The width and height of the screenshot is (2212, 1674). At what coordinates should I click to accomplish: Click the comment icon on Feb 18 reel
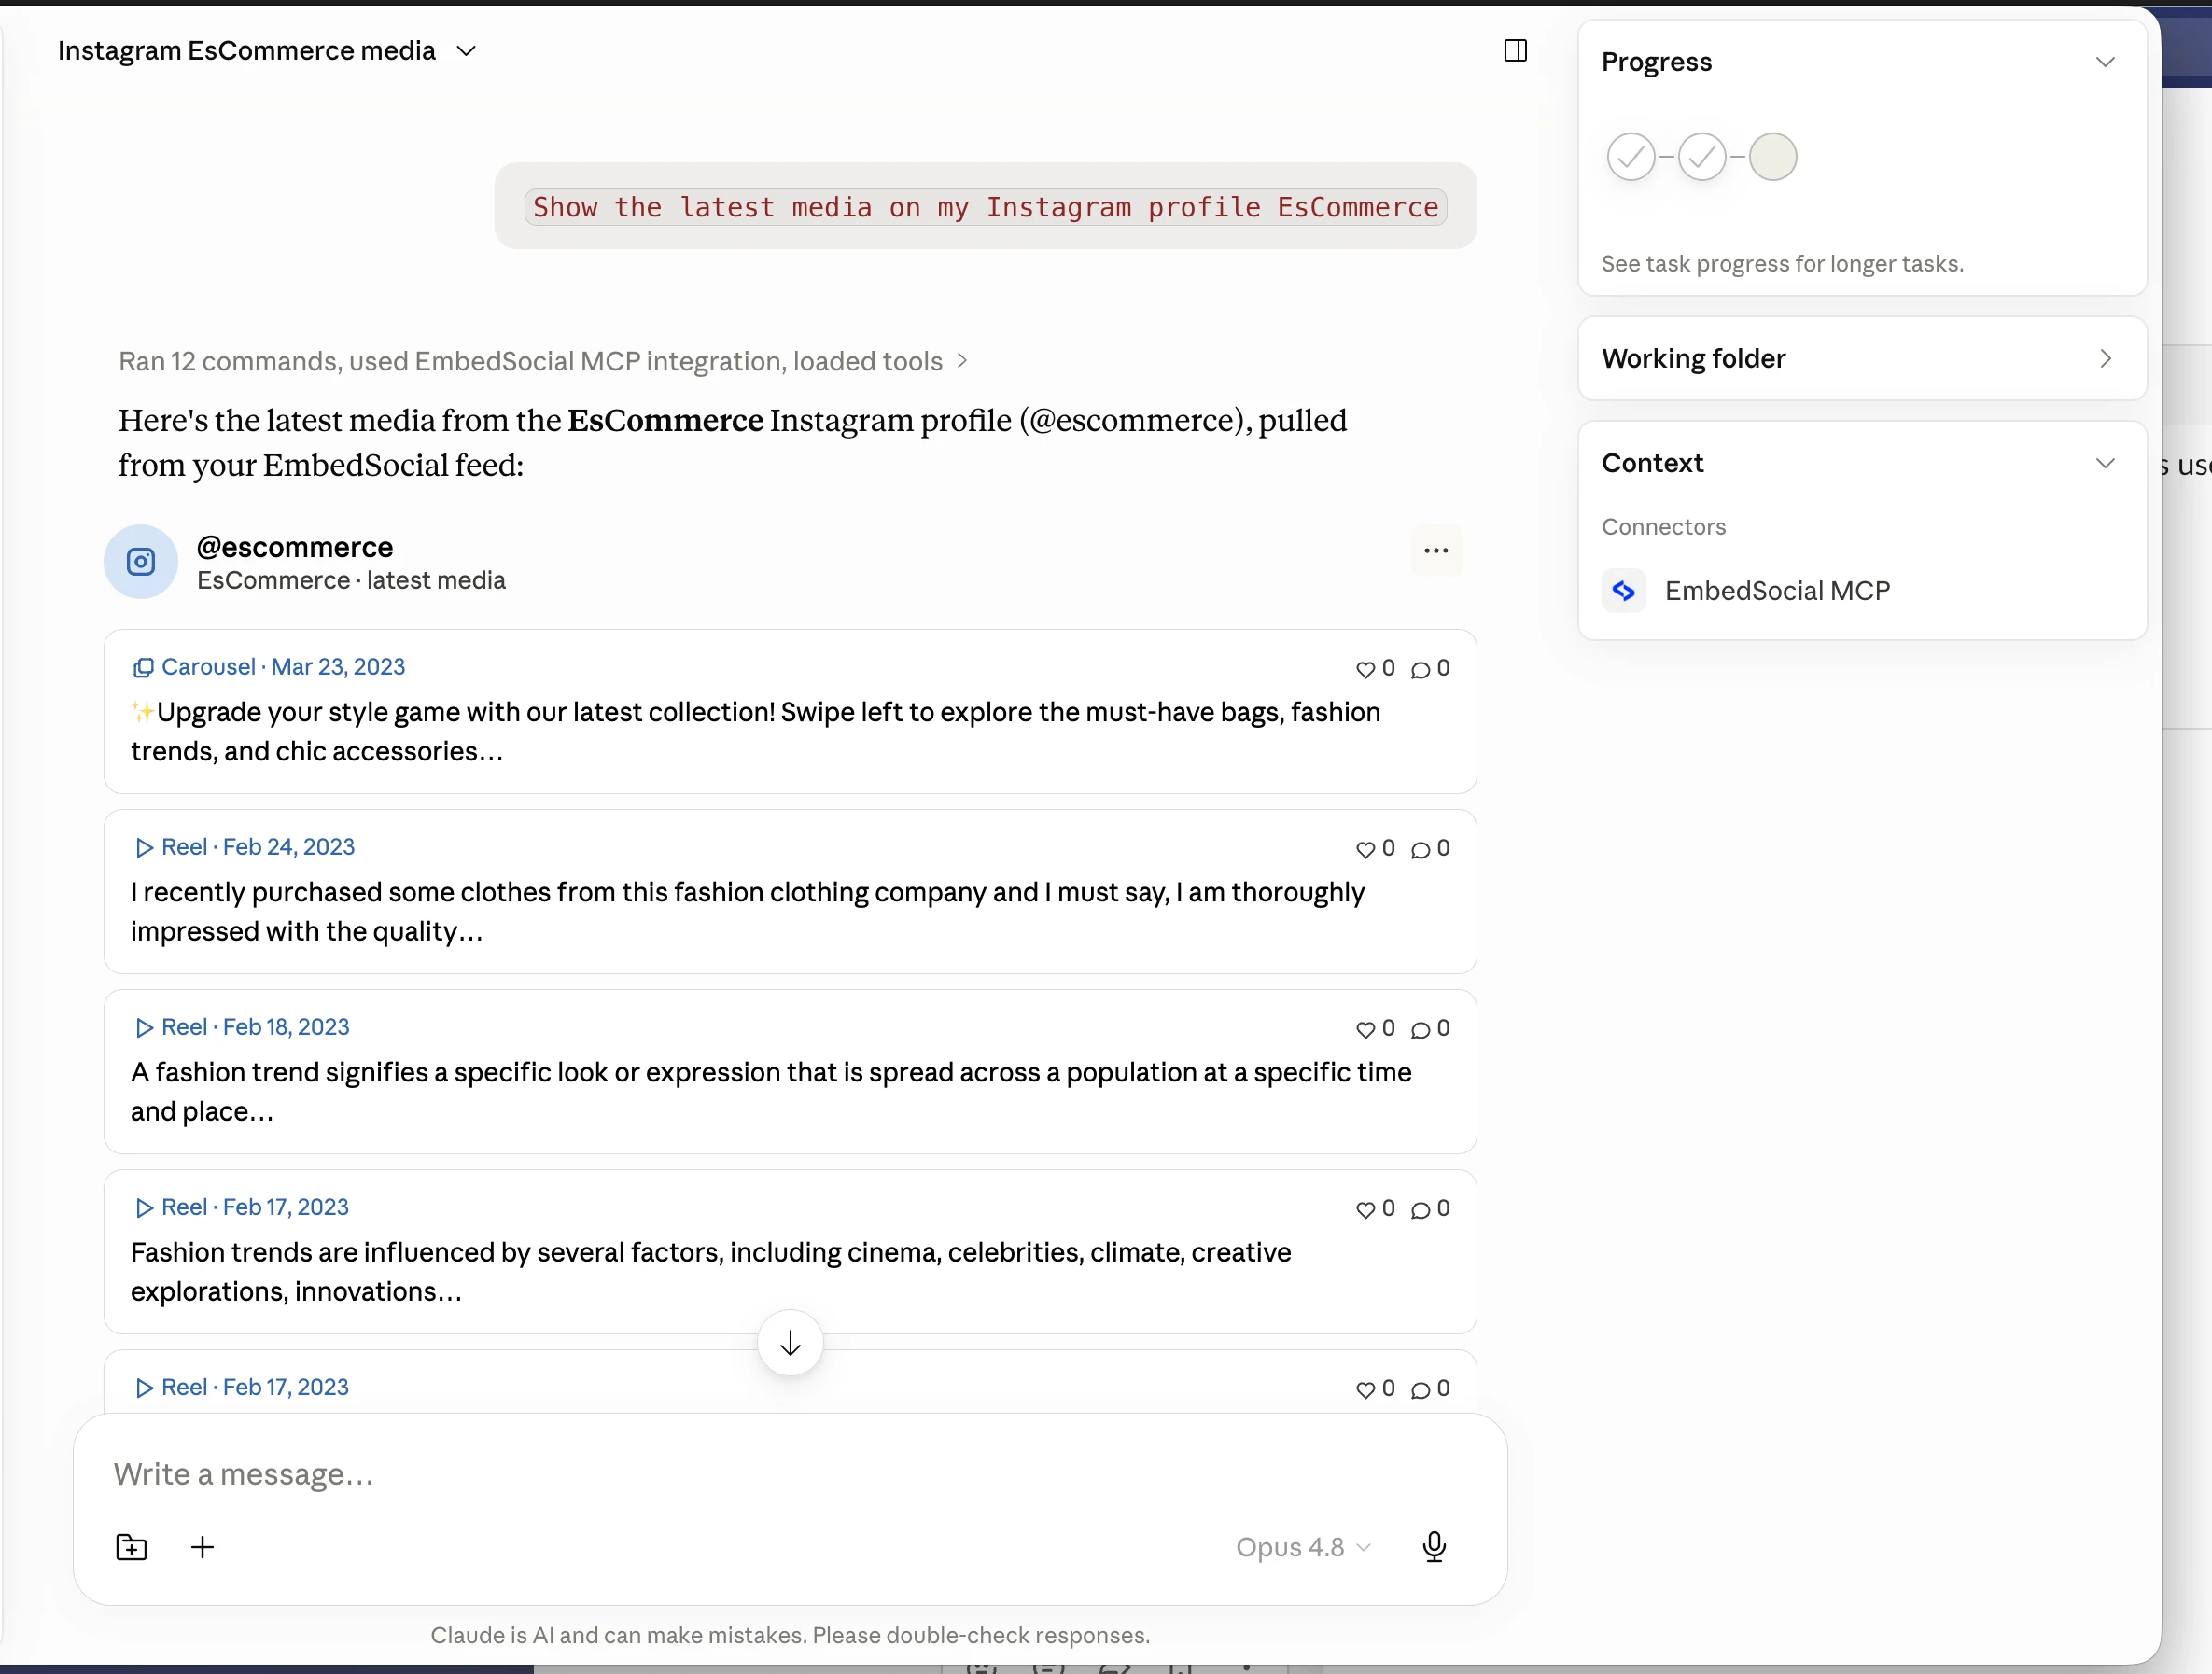click(x=1420, y=1029)
